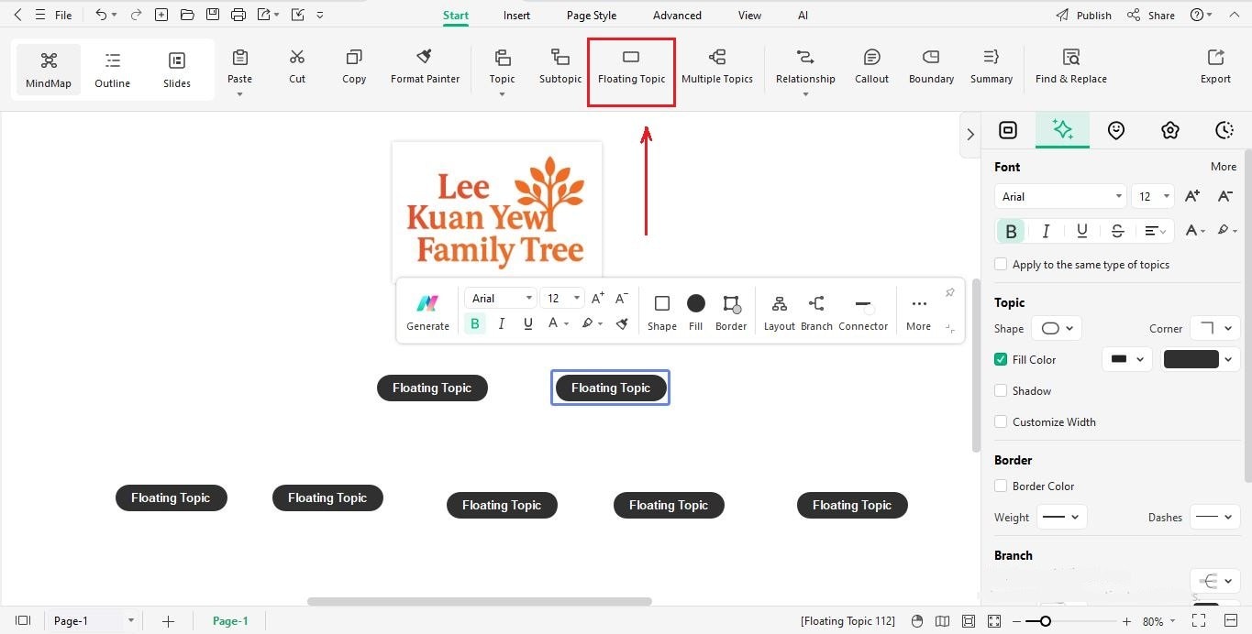Add a Callout to the topic

click(x=871, y=68)
